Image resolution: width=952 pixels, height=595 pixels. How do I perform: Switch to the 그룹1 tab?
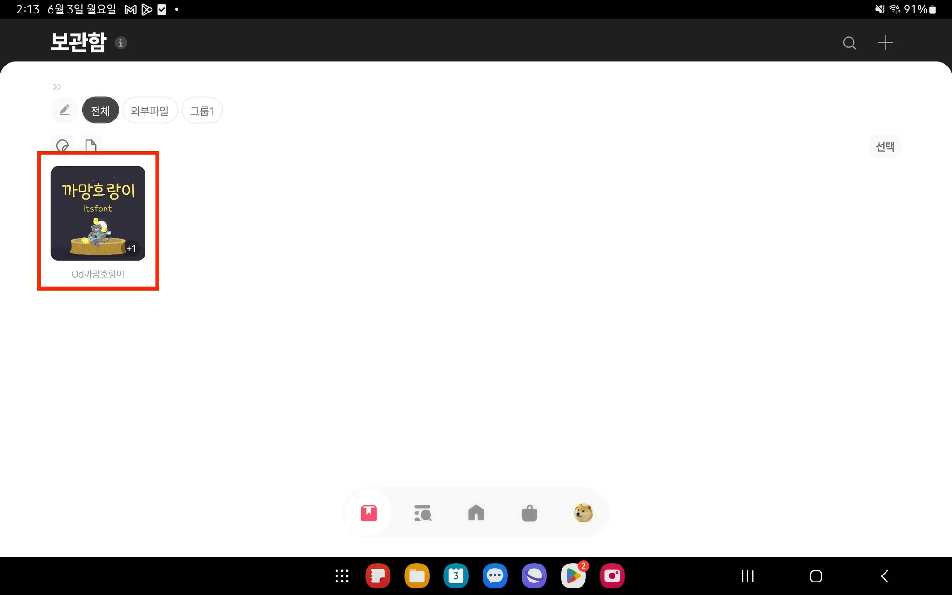pyautogui.click(x=202, y=111)
